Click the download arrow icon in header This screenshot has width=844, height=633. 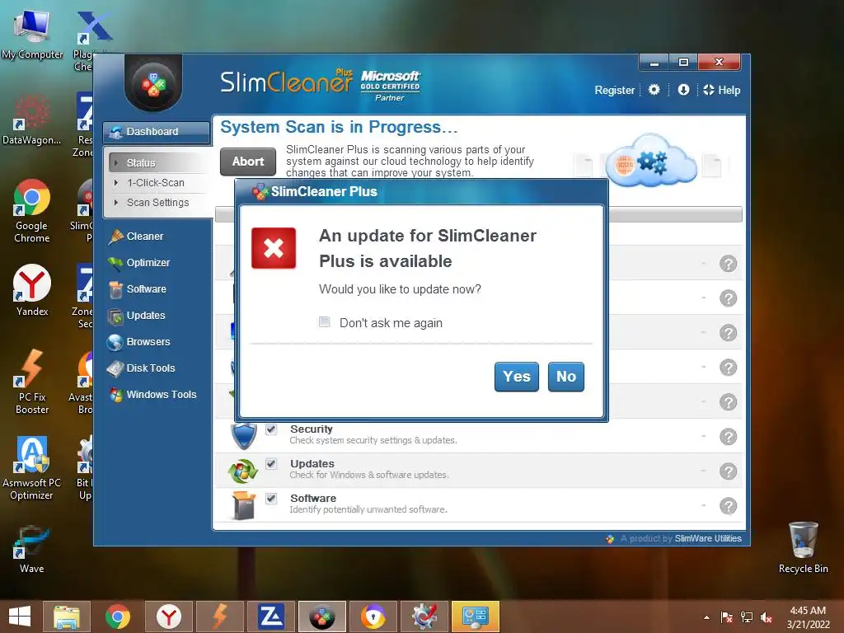coord(683,90)
